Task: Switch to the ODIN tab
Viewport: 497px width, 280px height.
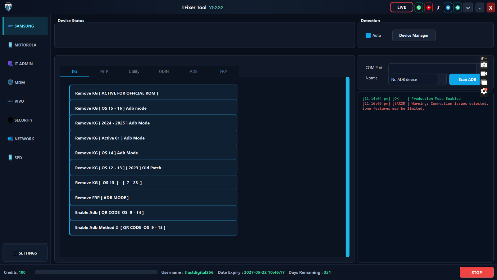Action: pos(164,71)
